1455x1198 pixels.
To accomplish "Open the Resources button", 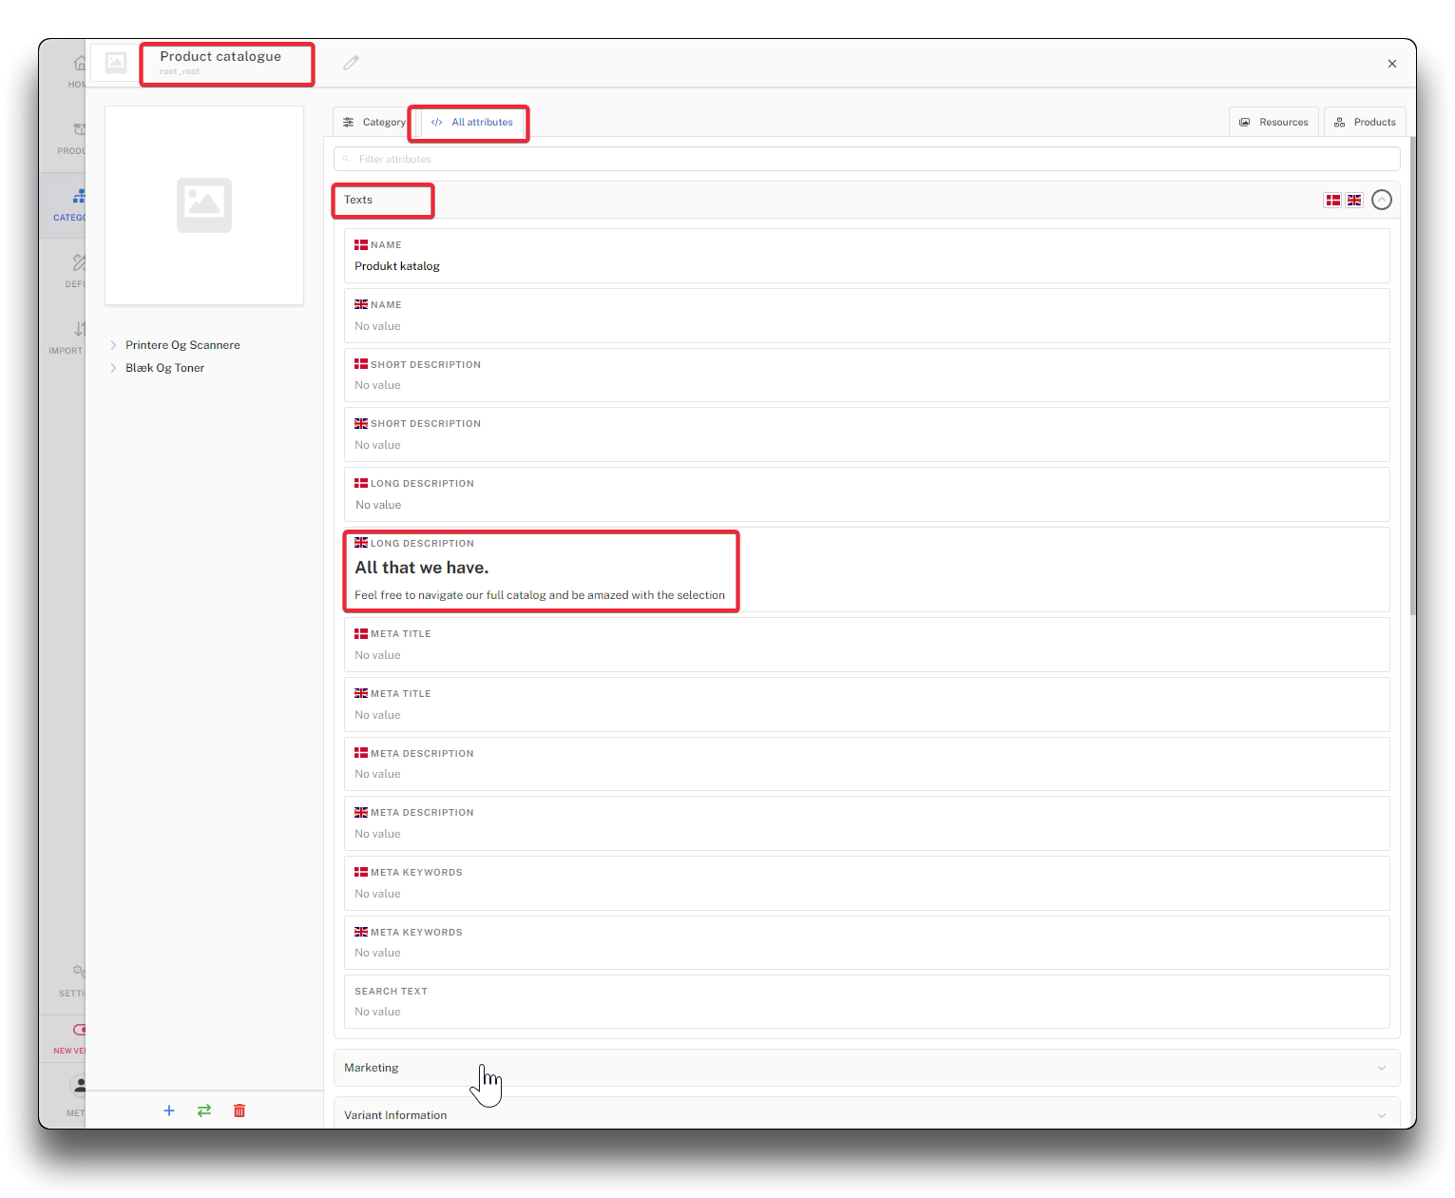I will [1273, 123].
